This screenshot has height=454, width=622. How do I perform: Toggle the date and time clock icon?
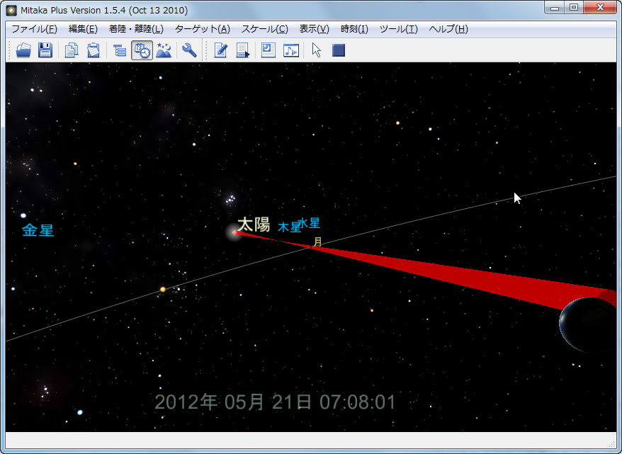pyautogui.click(x=142, y=50)
